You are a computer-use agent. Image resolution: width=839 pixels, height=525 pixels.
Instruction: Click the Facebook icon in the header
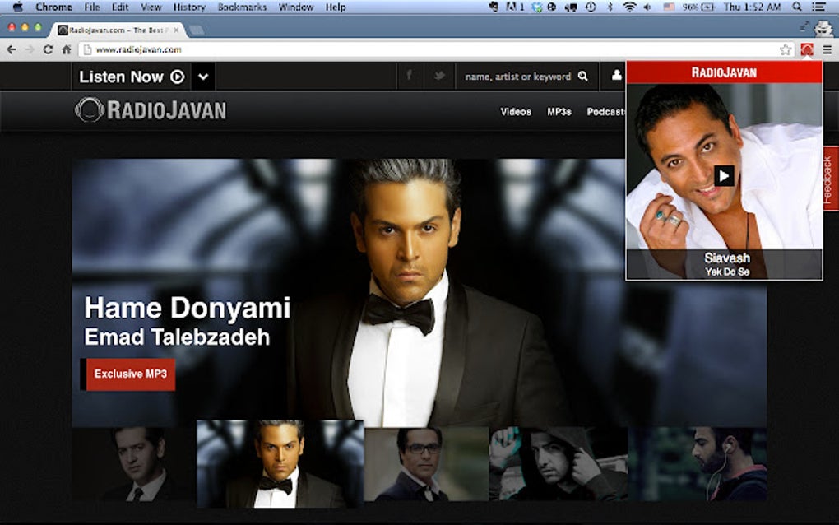[409, 76]
